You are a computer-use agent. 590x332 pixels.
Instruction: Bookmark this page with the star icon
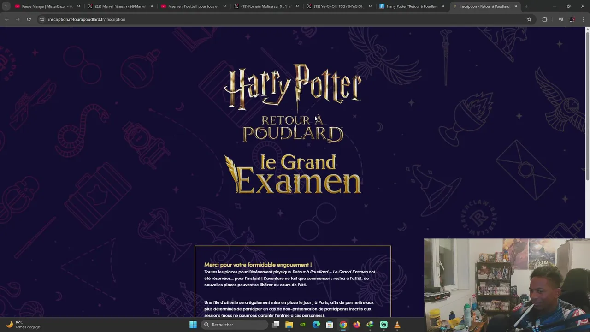529,19
